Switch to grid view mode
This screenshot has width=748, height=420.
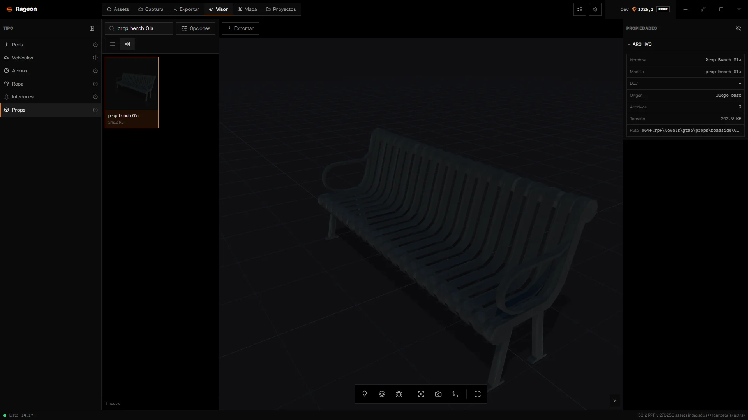click(x=127, y=44)
